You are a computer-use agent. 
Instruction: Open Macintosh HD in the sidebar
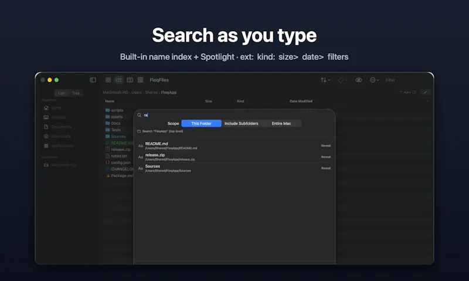click(x=63, y=165)
